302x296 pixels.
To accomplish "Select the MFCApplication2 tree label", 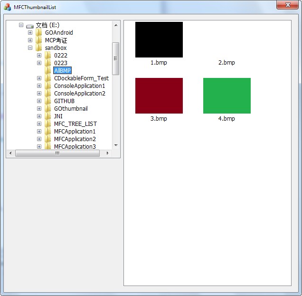I will click(x=75, y=139).
